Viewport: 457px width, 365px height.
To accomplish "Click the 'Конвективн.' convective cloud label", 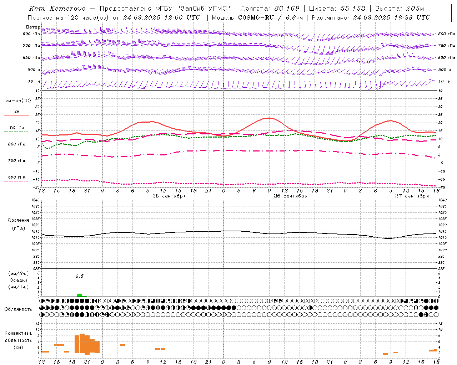I will [x=19, y=333].
